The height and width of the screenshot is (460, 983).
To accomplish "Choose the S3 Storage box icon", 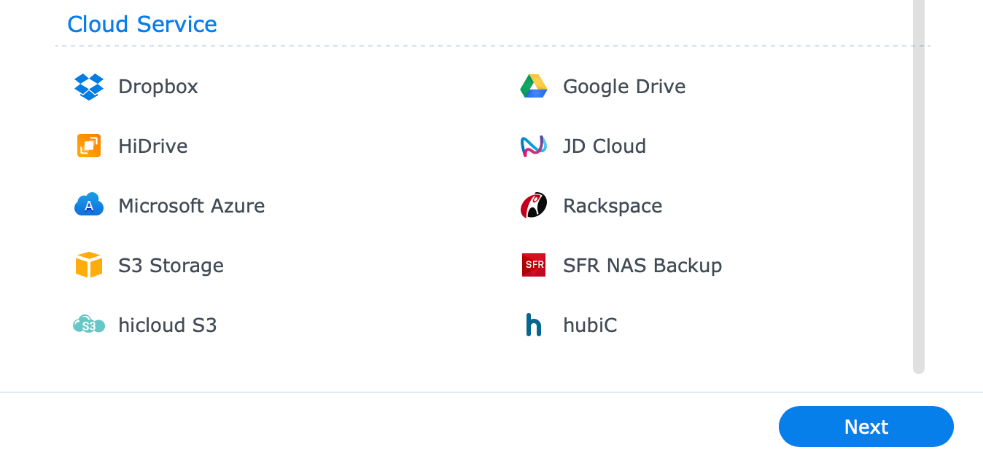I will click(x=89, y=265).
